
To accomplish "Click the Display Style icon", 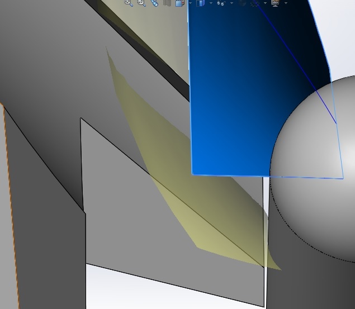I will coord(201,3).
